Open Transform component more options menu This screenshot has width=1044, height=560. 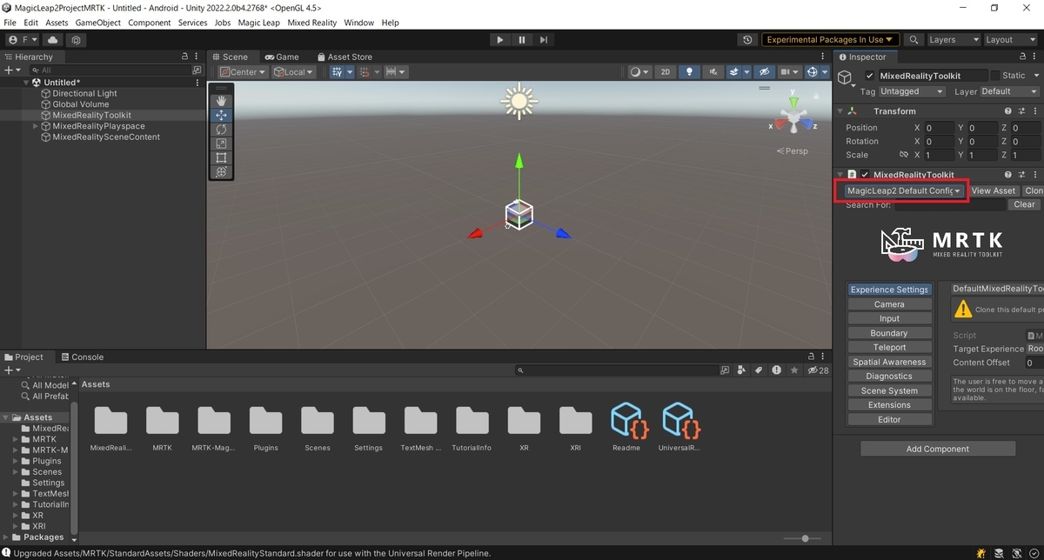pos(1035,111)
